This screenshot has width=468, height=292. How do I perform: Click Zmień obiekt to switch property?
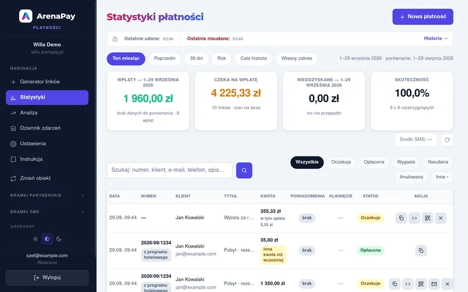click(x=47, y=178)
